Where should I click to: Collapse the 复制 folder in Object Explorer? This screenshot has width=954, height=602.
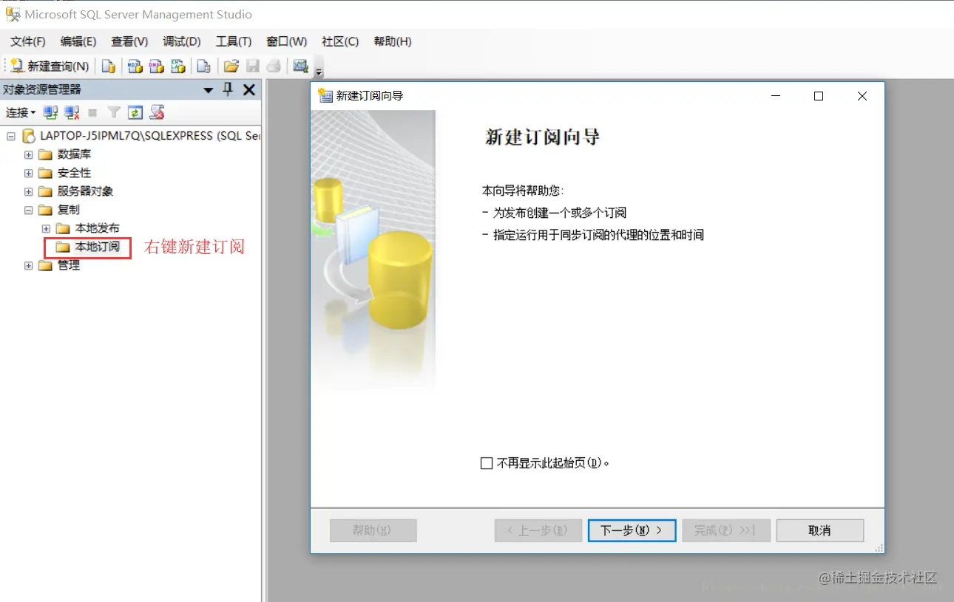point(27,210)
